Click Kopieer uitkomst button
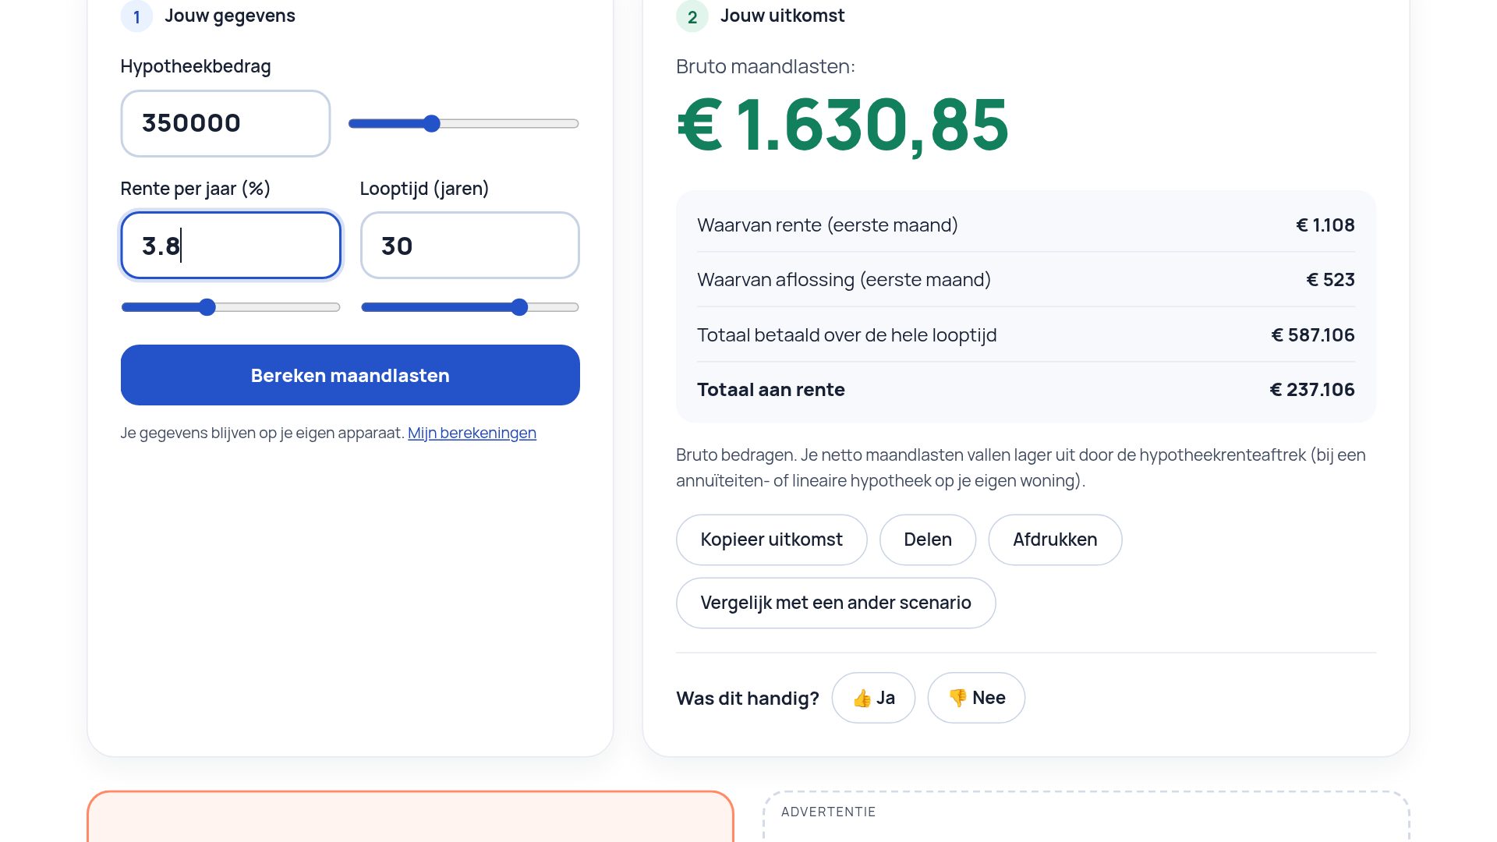Viewport: 1497px width, 842px height. point(771,540)
